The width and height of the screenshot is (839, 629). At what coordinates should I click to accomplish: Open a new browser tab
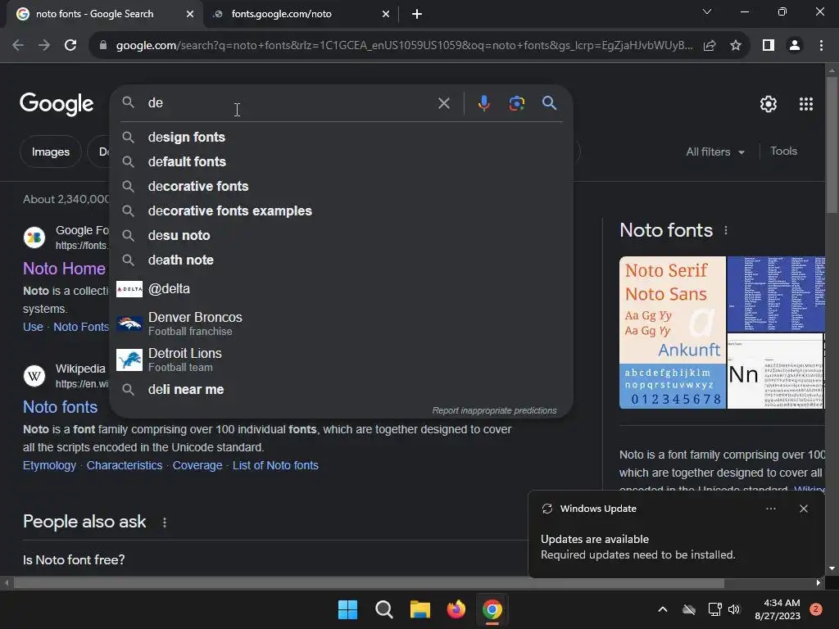417,14
